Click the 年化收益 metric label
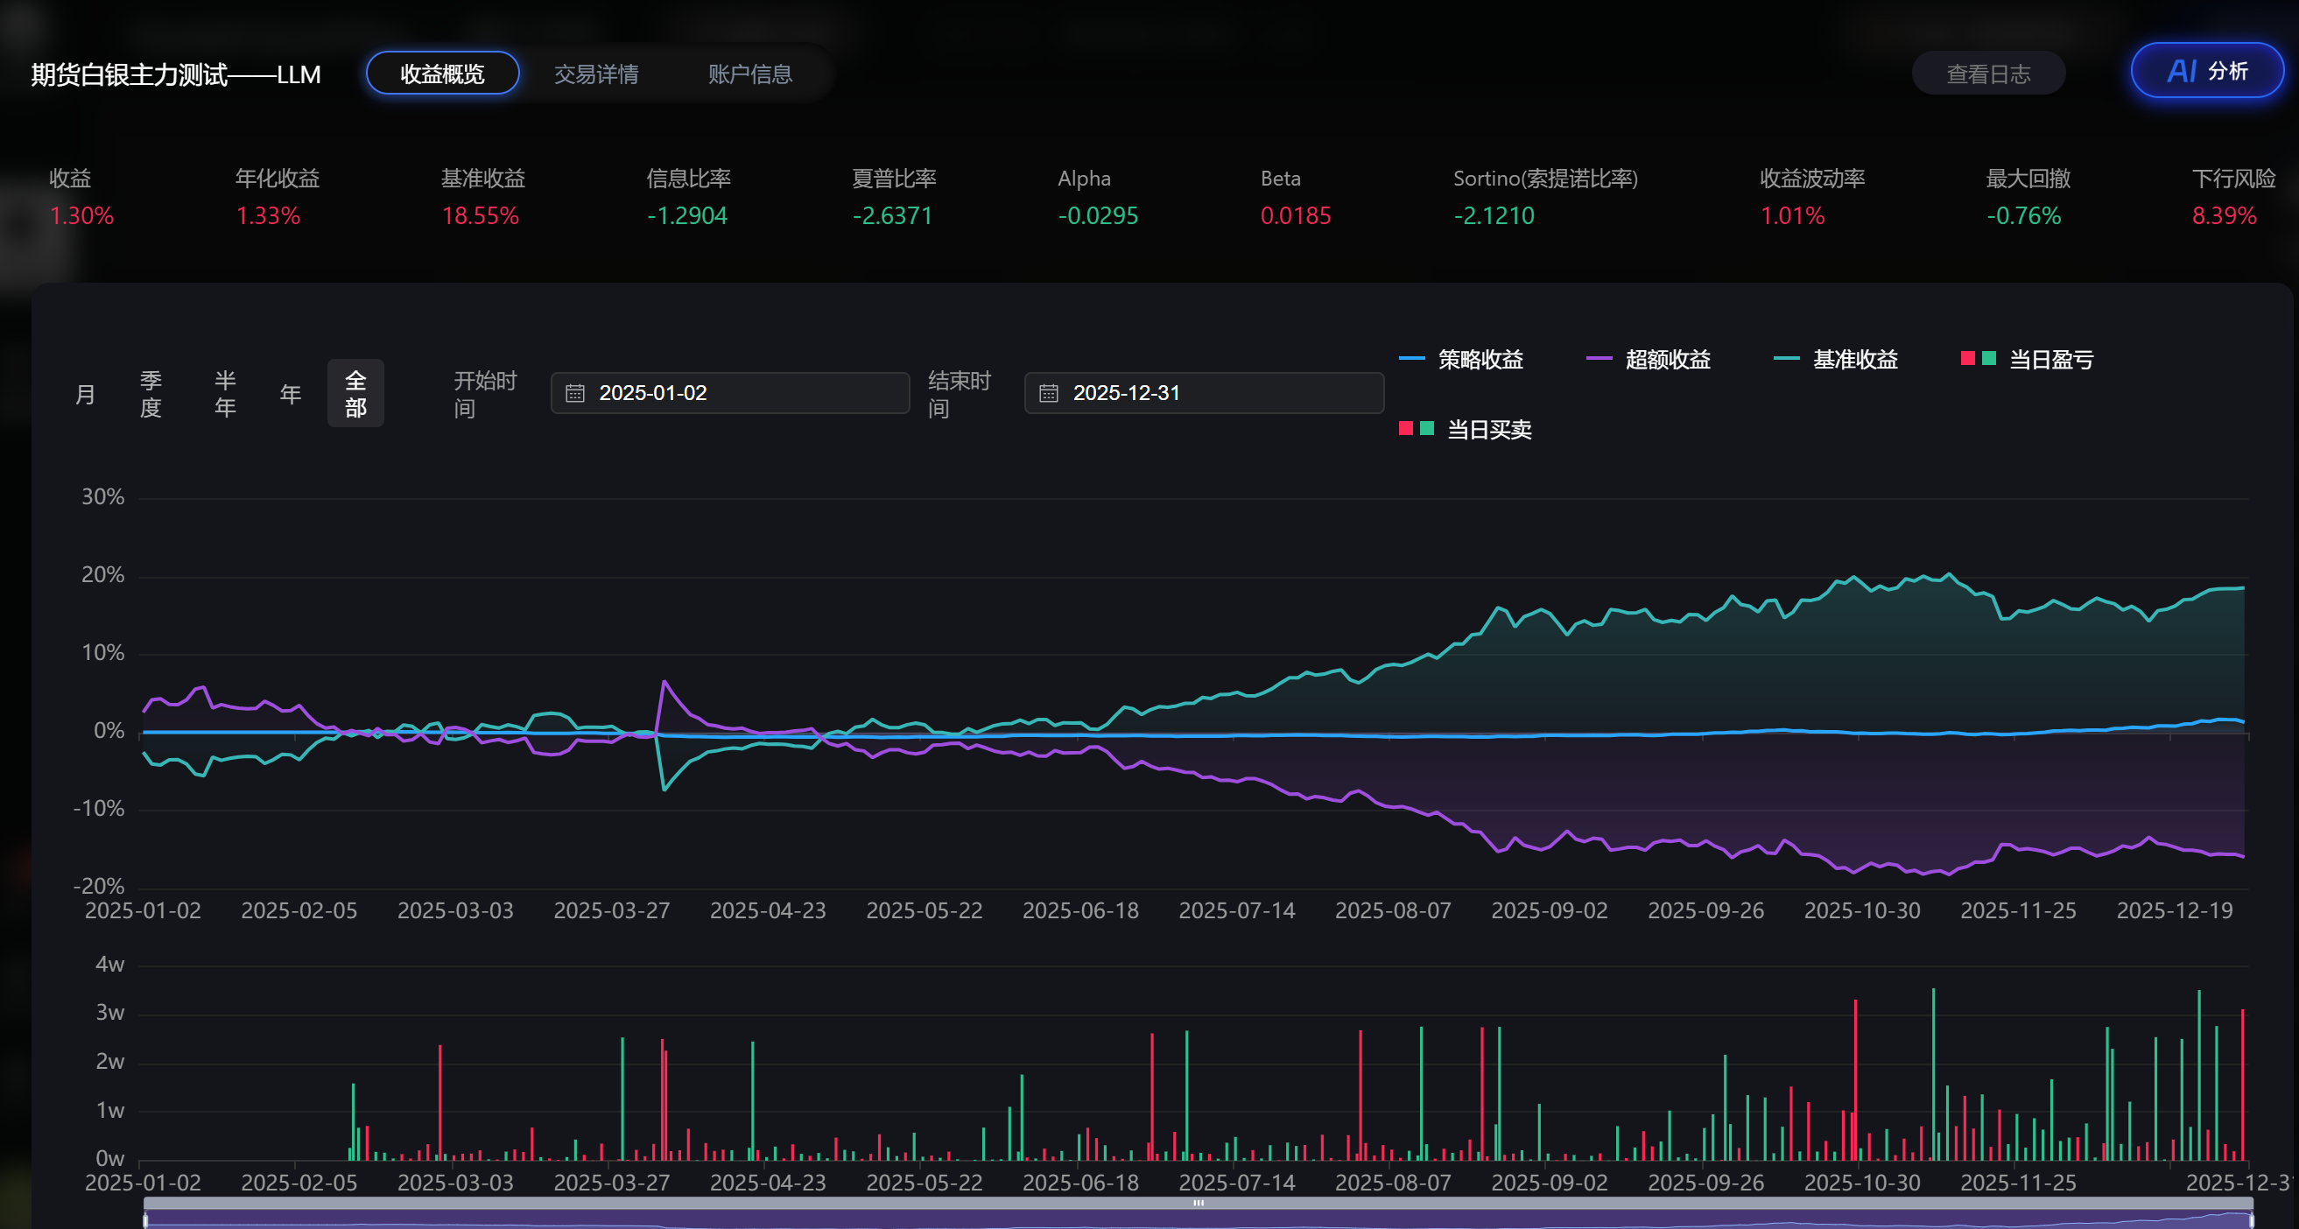This screenshot has width=2299, height=1229. pos(278,179)
